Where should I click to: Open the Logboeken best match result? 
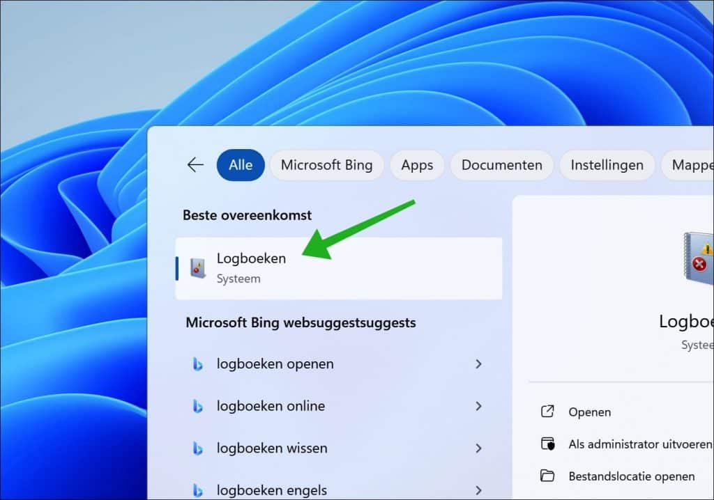tap(339, 268)
